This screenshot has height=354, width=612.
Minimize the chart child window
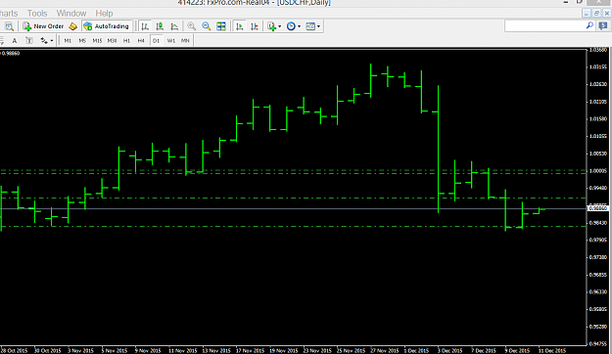click(x=587, y=14)
